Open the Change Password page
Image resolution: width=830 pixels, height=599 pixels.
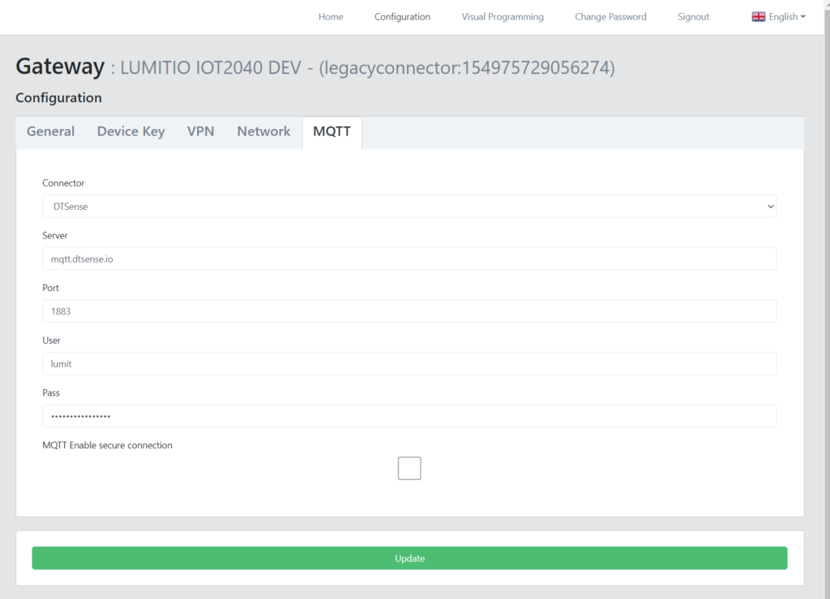[610, 17]
